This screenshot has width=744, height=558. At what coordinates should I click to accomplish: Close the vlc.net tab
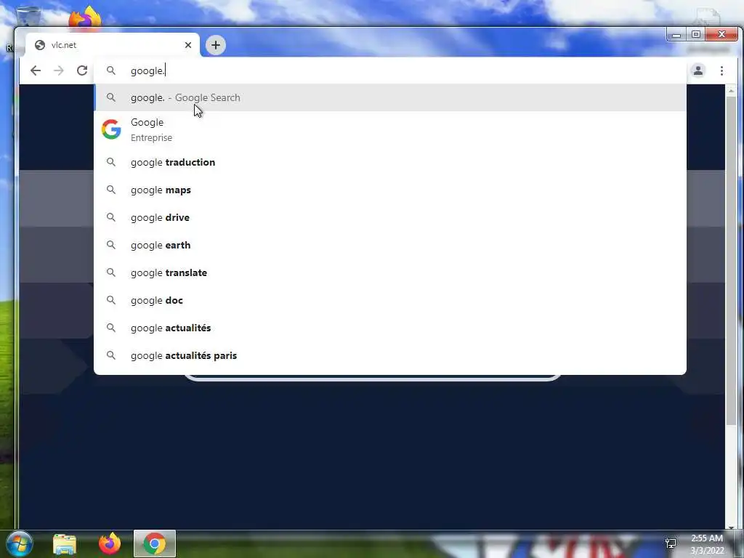coord(188,45)
